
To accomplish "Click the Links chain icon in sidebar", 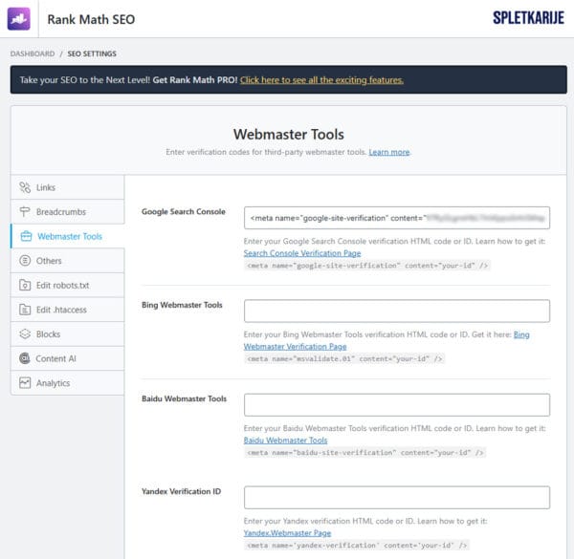I will 25,187.
